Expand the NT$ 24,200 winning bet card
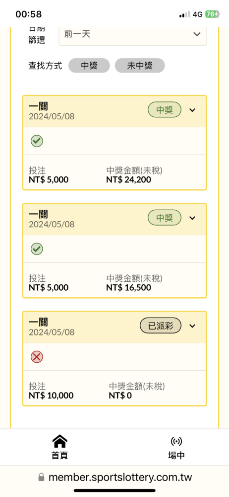229x497 pixels. [192, 110]
